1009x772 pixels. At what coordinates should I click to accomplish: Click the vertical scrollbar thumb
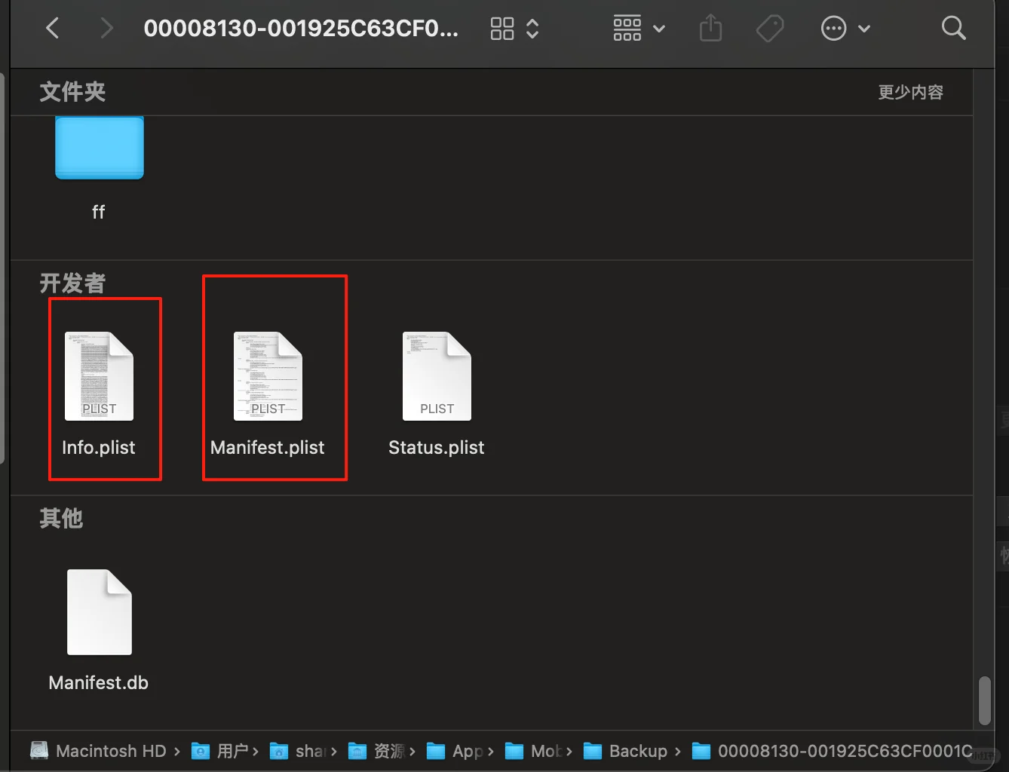[984, 700]
